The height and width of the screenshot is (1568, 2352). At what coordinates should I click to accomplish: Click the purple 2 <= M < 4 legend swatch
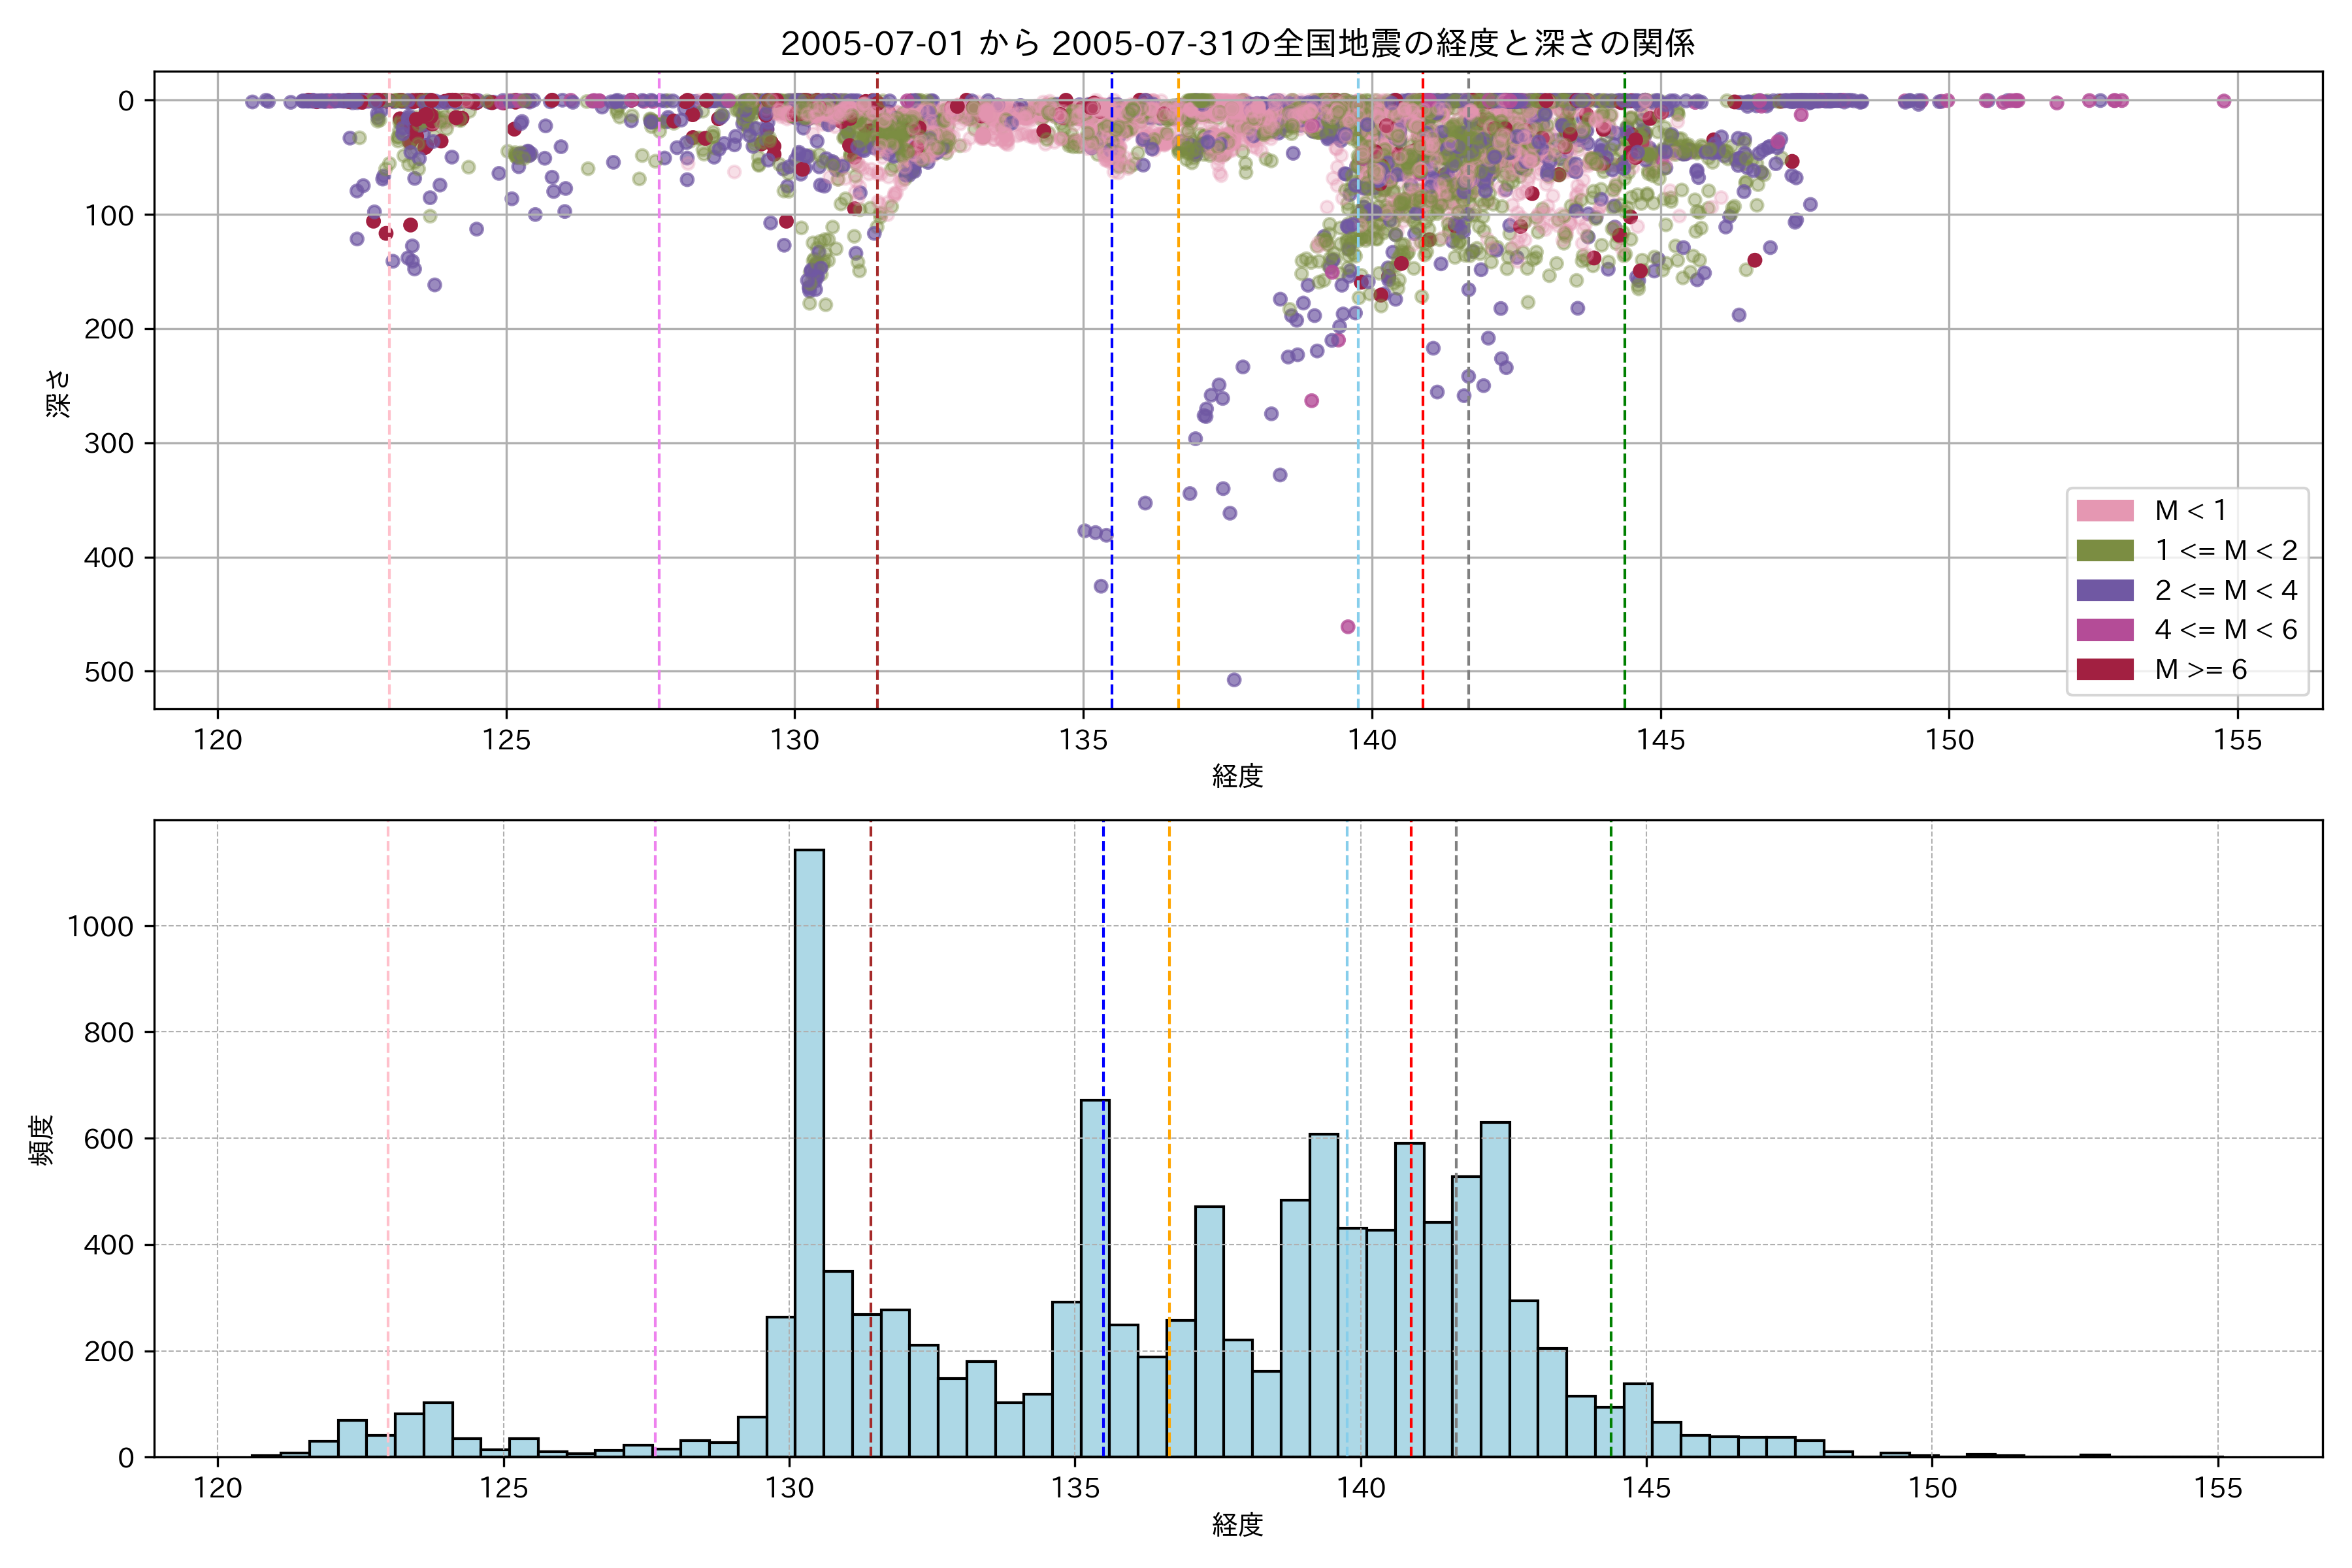2105,590
